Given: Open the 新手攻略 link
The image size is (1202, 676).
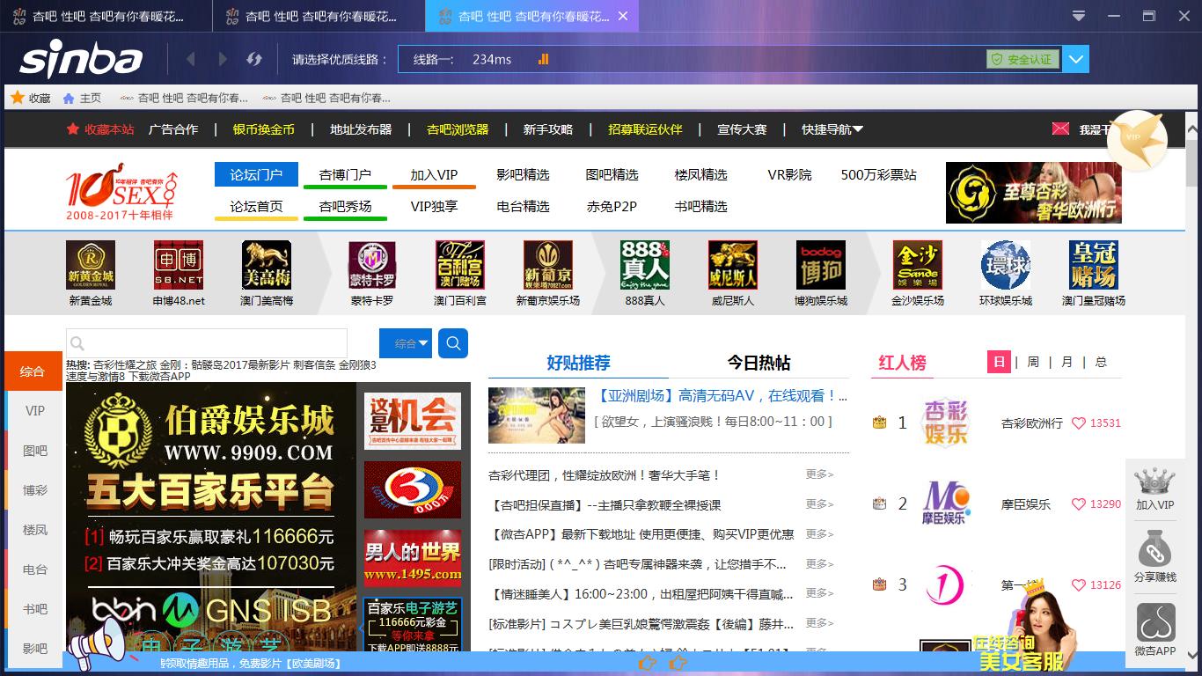Looking at the screenshot, I should (x=548, y=129).
